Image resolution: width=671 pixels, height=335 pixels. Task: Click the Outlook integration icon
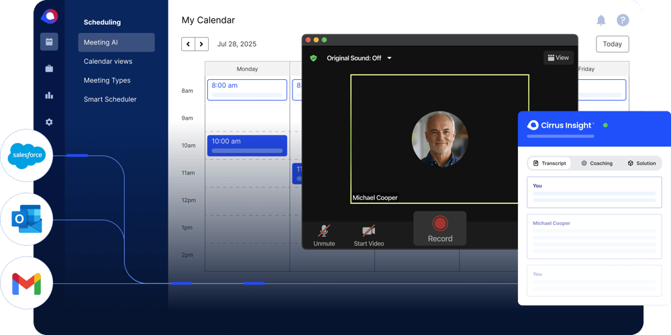pyautogui.click(x=27, y=220)
